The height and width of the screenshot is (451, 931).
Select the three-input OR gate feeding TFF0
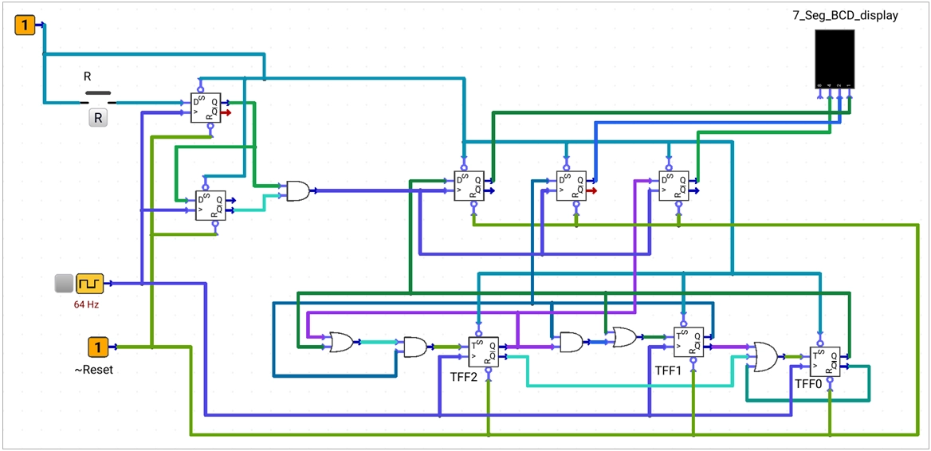tap(767, 357)
